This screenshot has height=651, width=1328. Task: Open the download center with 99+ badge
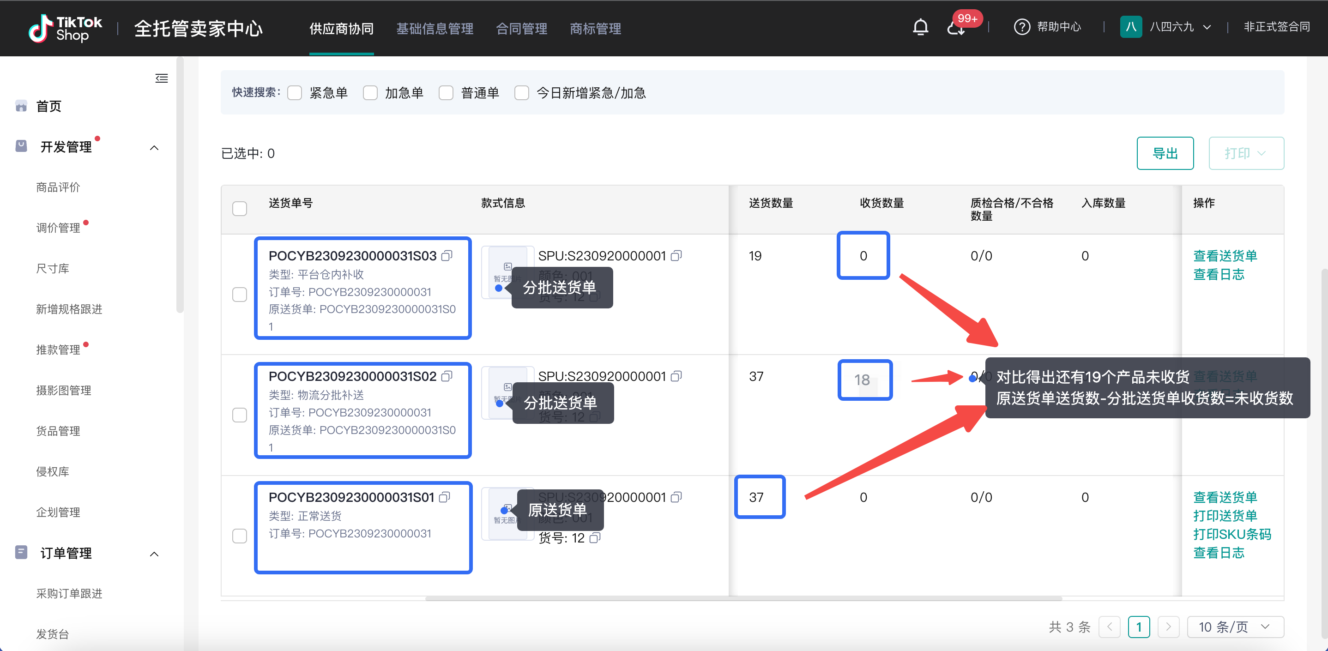(956, 28)
